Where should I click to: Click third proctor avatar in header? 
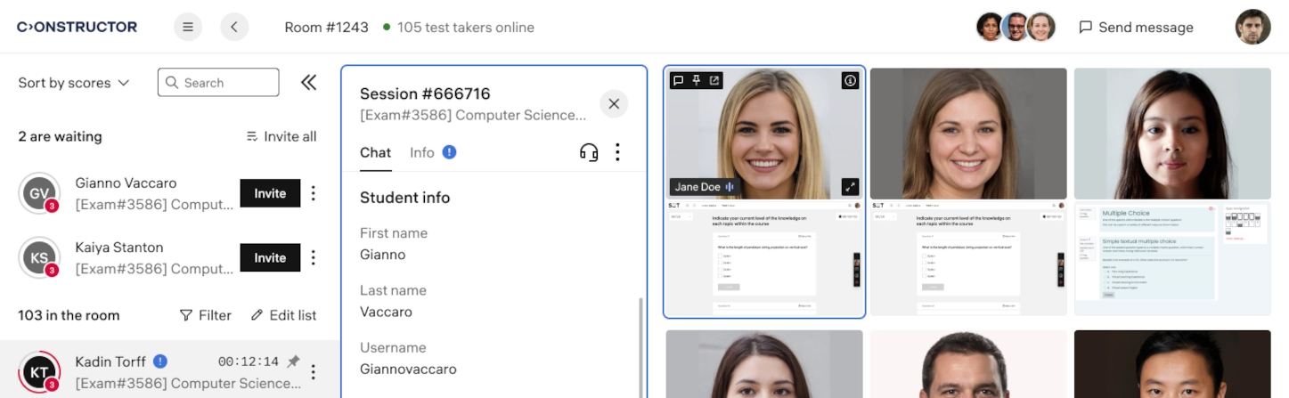coord(1041,27)
